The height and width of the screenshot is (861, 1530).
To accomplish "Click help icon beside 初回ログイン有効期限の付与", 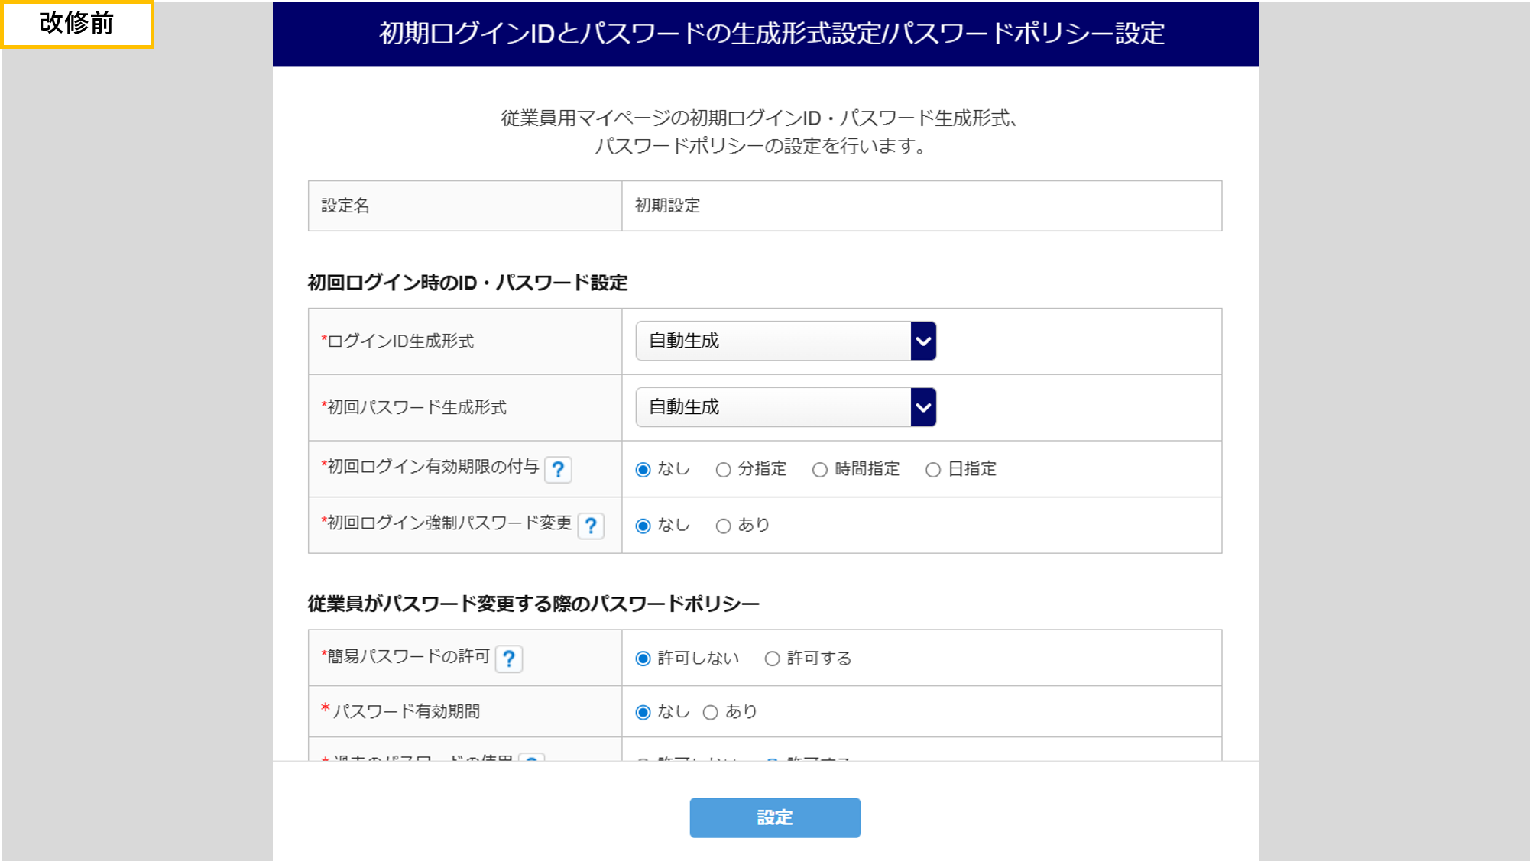I will click(x=558, y=469).
